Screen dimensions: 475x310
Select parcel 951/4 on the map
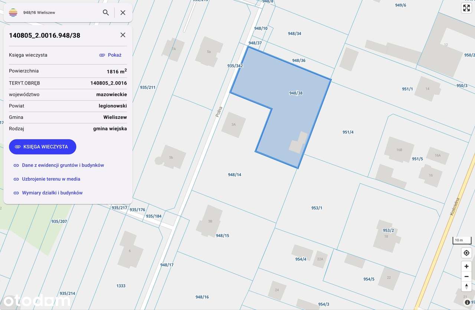click(348, 132)
